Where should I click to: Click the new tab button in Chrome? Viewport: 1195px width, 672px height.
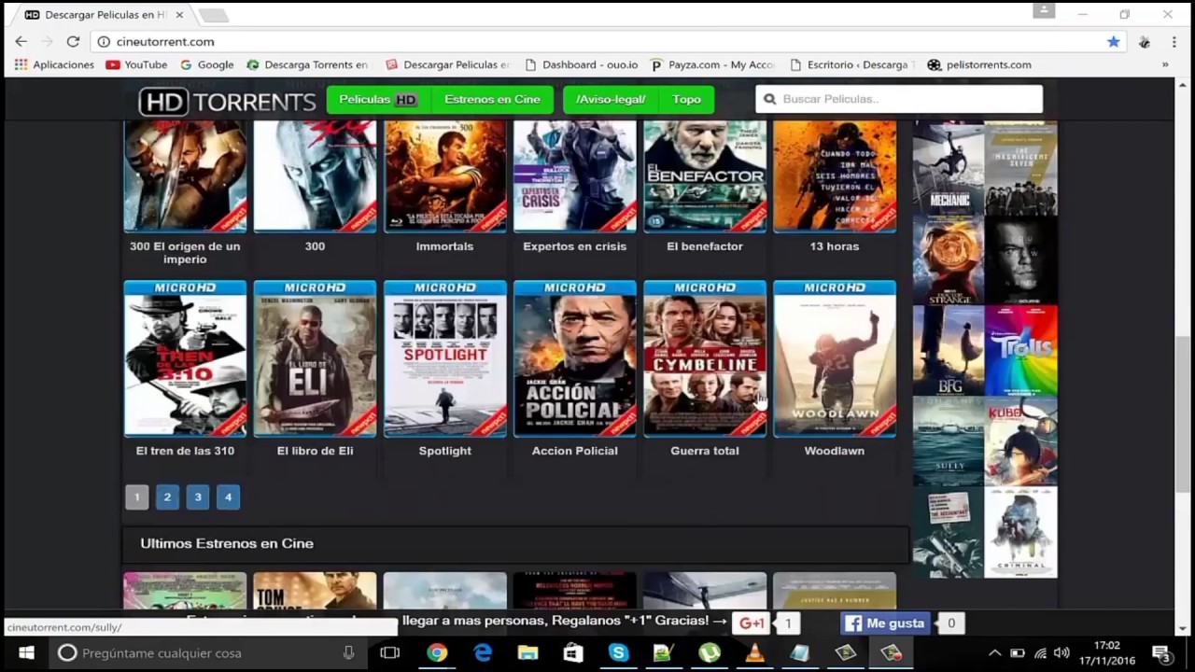pyautogui.click(x=214, y=15)
